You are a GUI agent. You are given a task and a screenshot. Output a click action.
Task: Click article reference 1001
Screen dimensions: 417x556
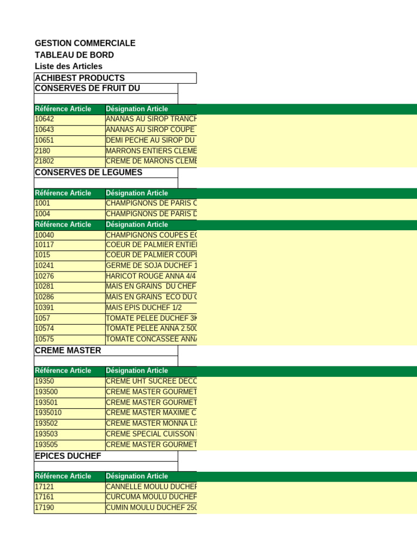pos(69,204)
